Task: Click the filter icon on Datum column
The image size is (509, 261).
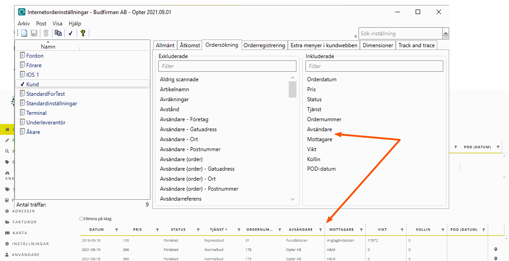Action: tap(116, 230)
